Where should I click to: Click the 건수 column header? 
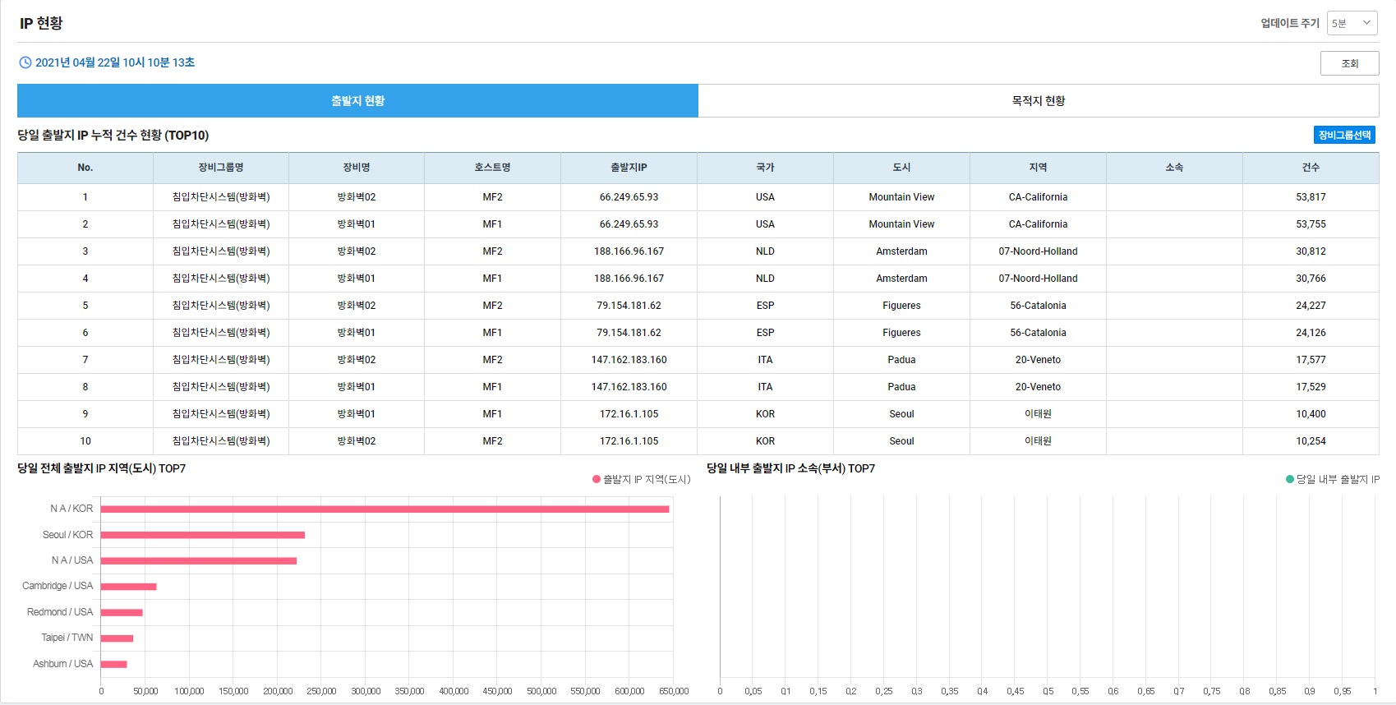[1310, 168]
